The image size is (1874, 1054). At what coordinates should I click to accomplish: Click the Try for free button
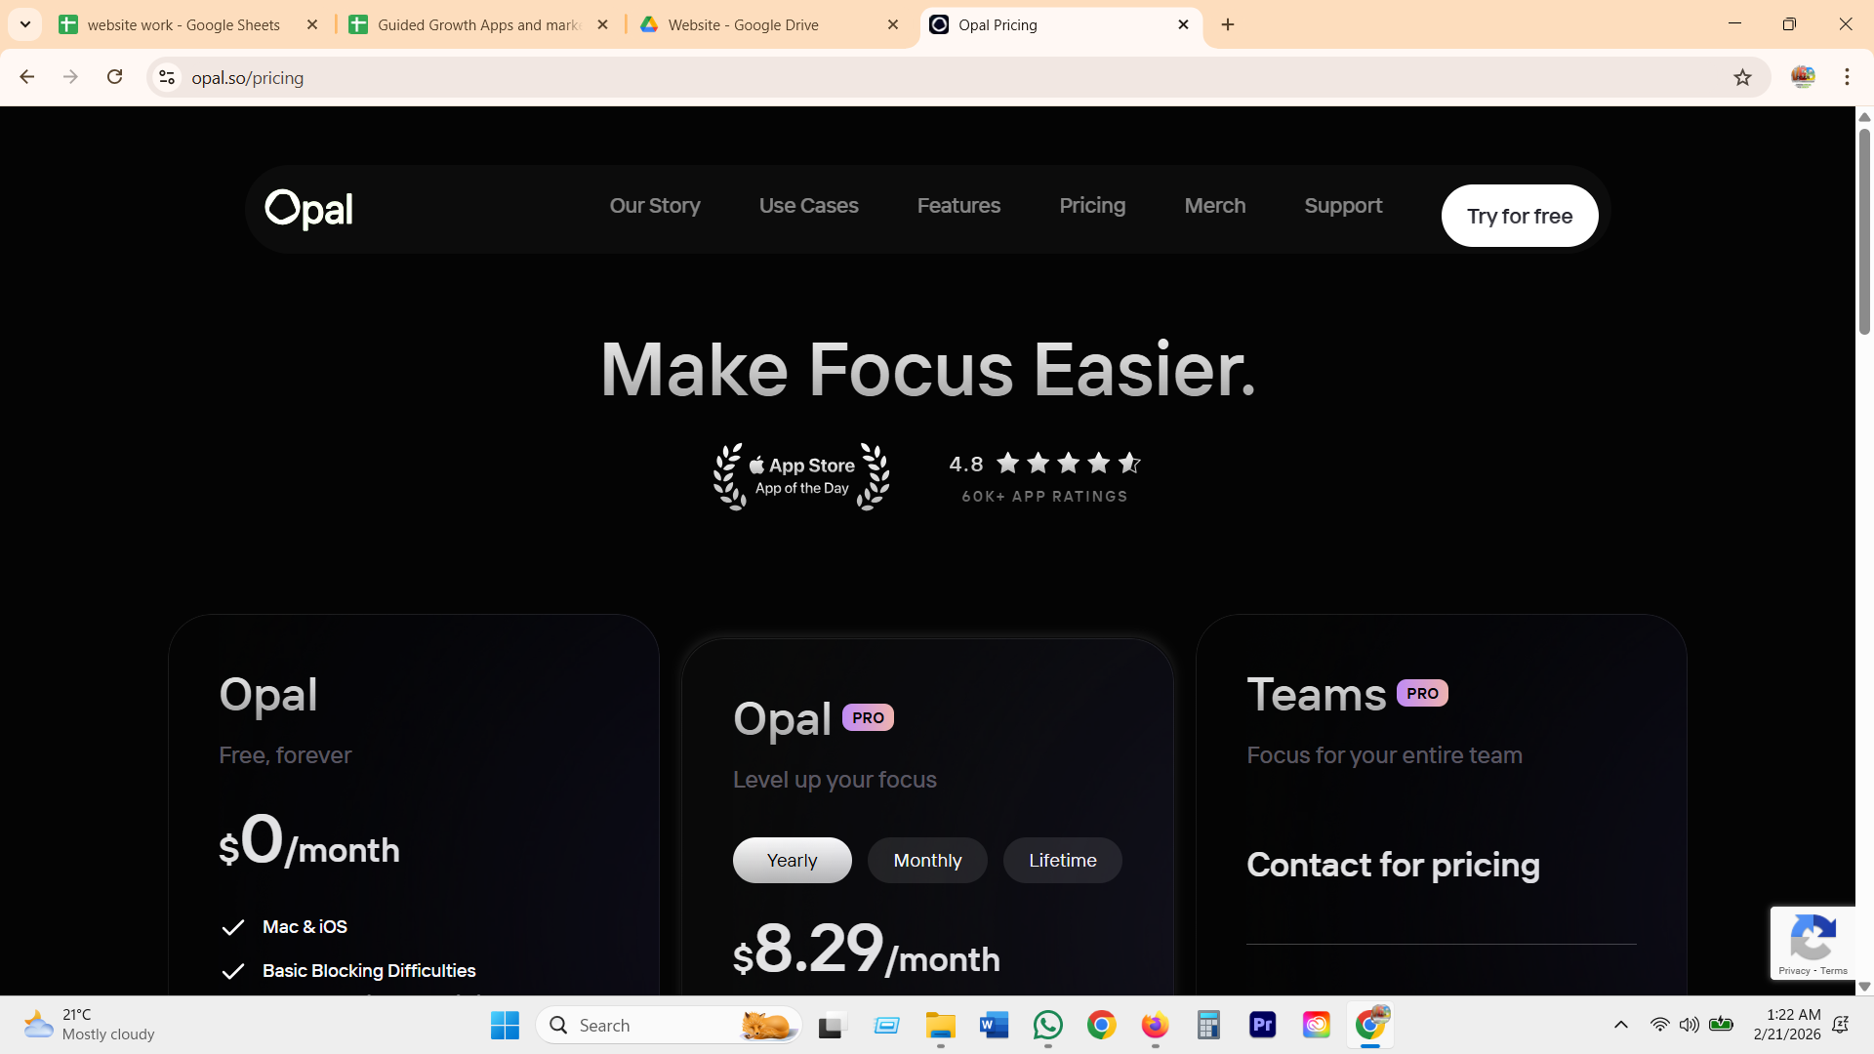pyautogui.click(x=1520, y=216)
